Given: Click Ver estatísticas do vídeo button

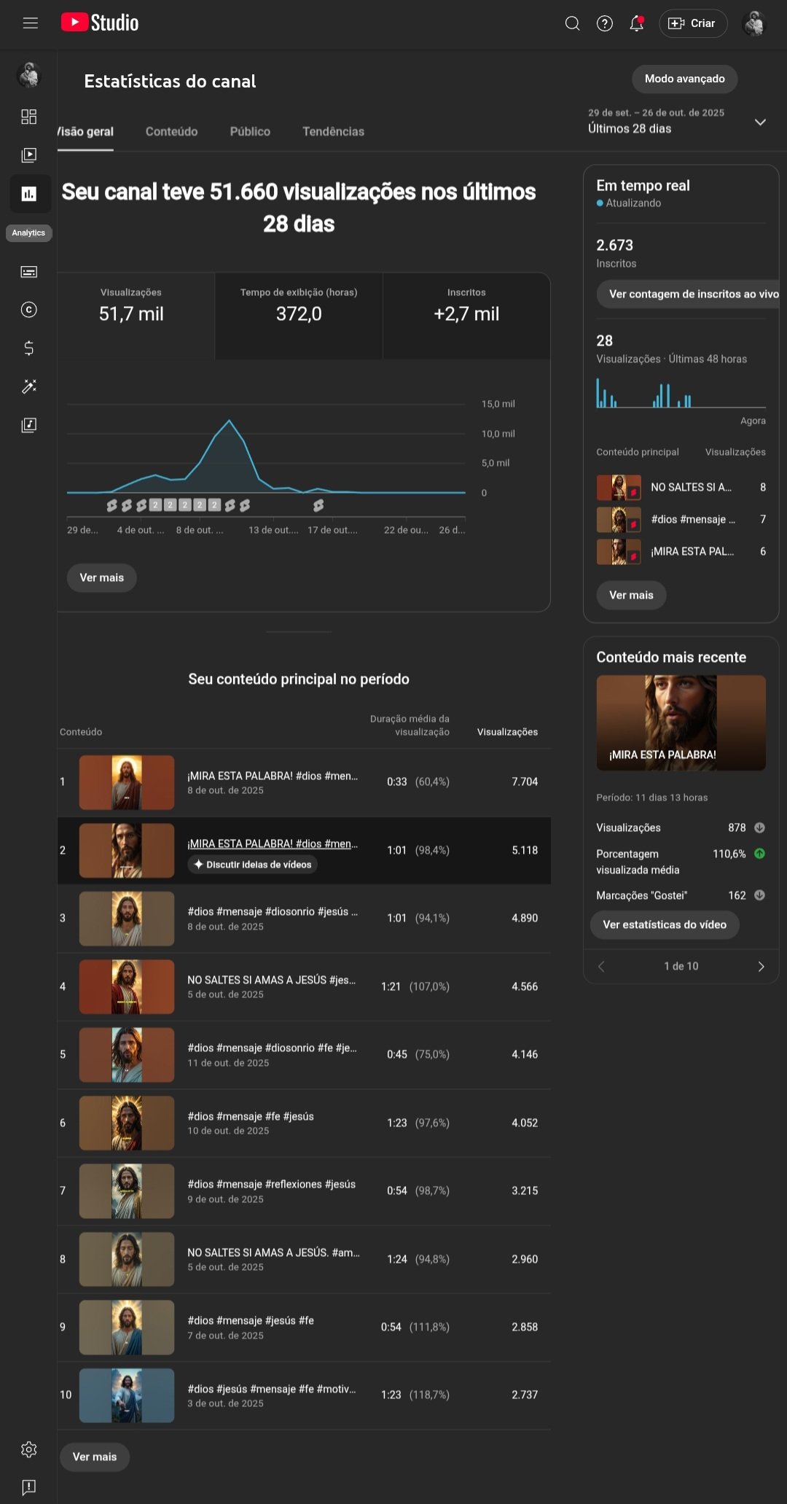Looking at the screenshot, I should (x=665, y=924).
